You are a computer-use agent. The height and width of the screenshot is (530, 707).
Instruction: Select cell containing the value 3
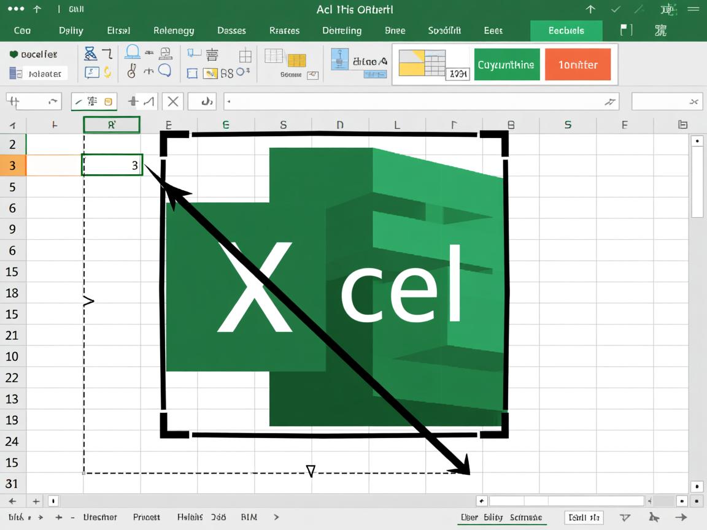[112, 165]
